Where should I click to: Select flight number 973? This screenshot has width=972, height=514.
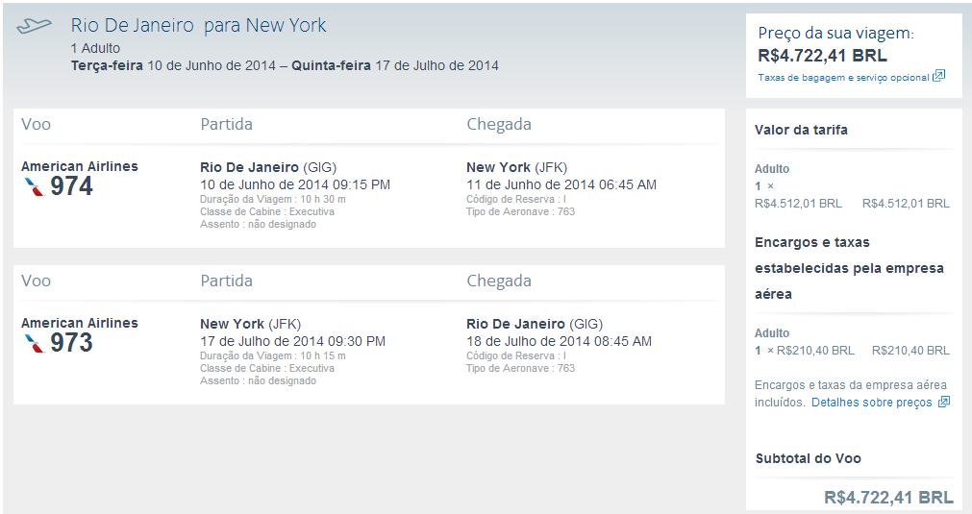tap(71, 343)
